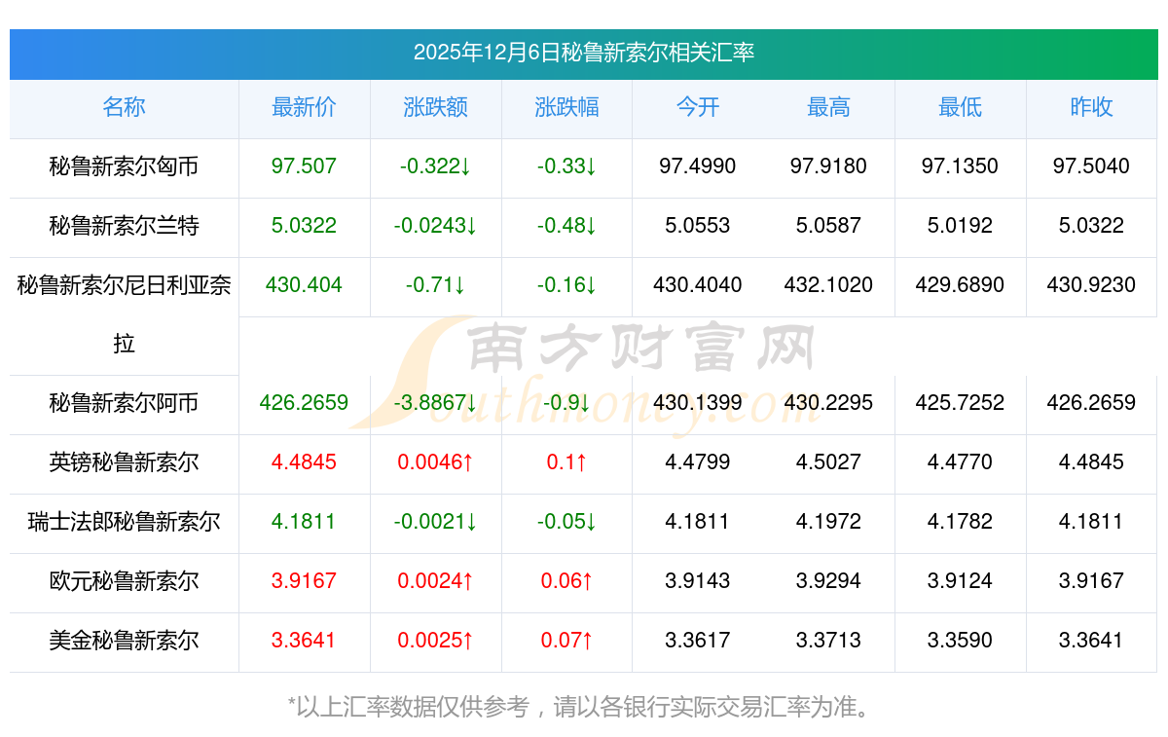This screenshot has height=737, width=1168.
Task: Click opening value 3.9143
Action: click(x=698, y=581)
